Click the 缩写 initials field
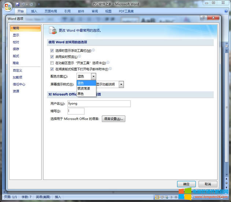The width and height of the screenshot is (231, 202). [x=76, y=111]
